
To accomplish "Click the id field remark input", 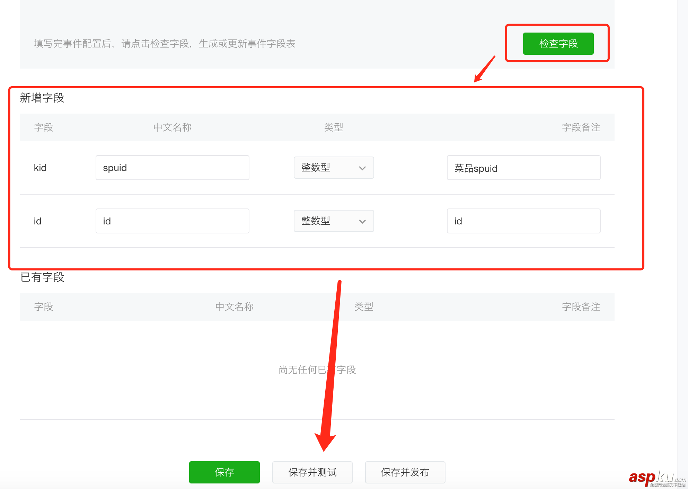I will point(523,221).
